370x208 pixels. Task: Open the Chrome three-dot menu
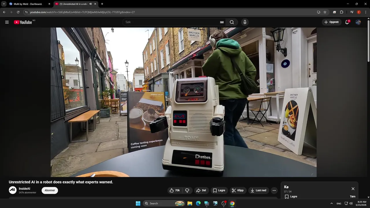click(x=366, y=12)
